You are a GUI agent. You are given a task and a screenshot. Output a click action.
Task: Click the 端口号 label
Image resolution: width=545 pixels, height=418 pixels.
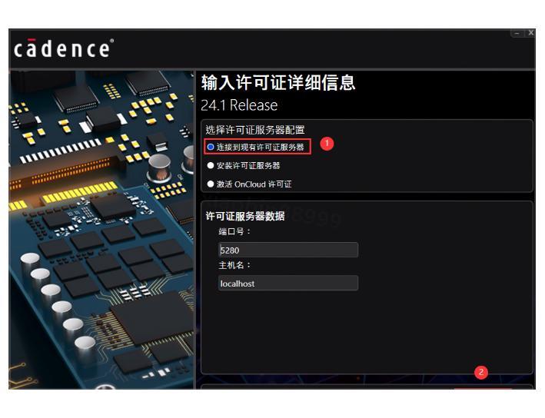[x=234, y=231]
